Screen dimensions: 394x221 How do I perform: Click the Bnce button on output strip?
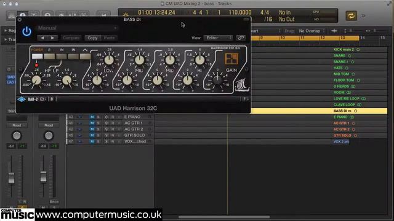point(54,201)
